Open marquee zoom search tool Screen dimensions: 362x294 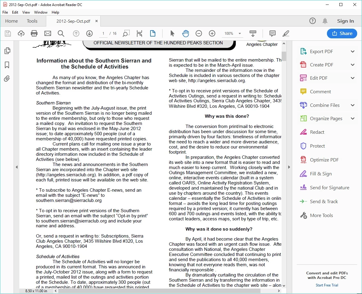pos(126,34)
